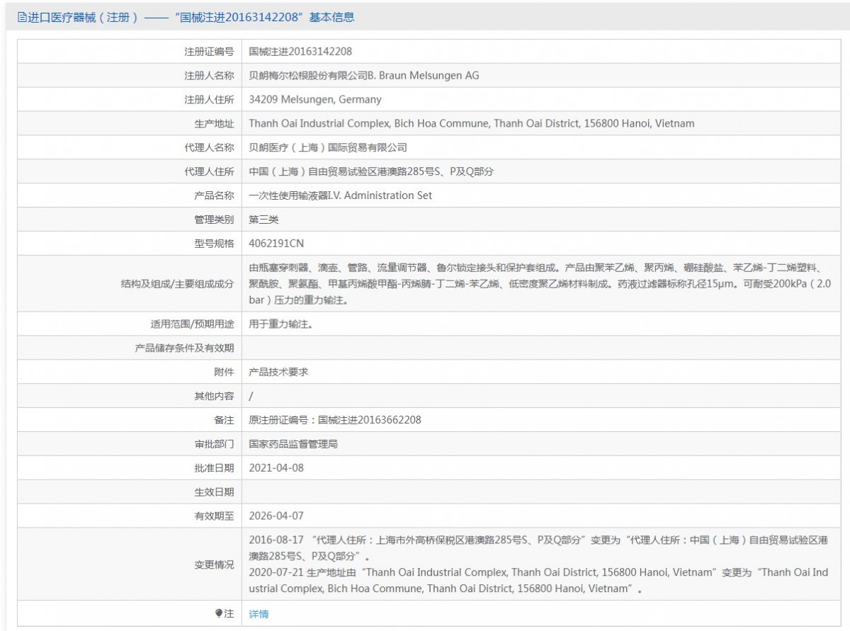Select agent name 贝朗医疗（上海）国际贸易有限公司
This screenshot has height=631, width=850.
(328, 148)
